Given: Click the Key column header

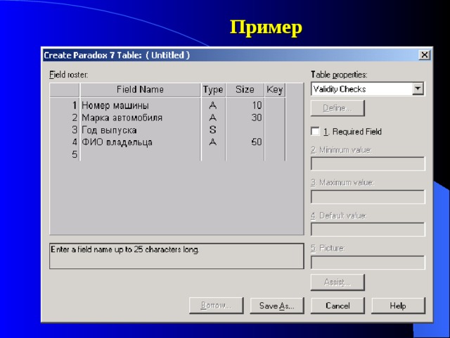Looking at the screenshot, I should pos(275,89).
